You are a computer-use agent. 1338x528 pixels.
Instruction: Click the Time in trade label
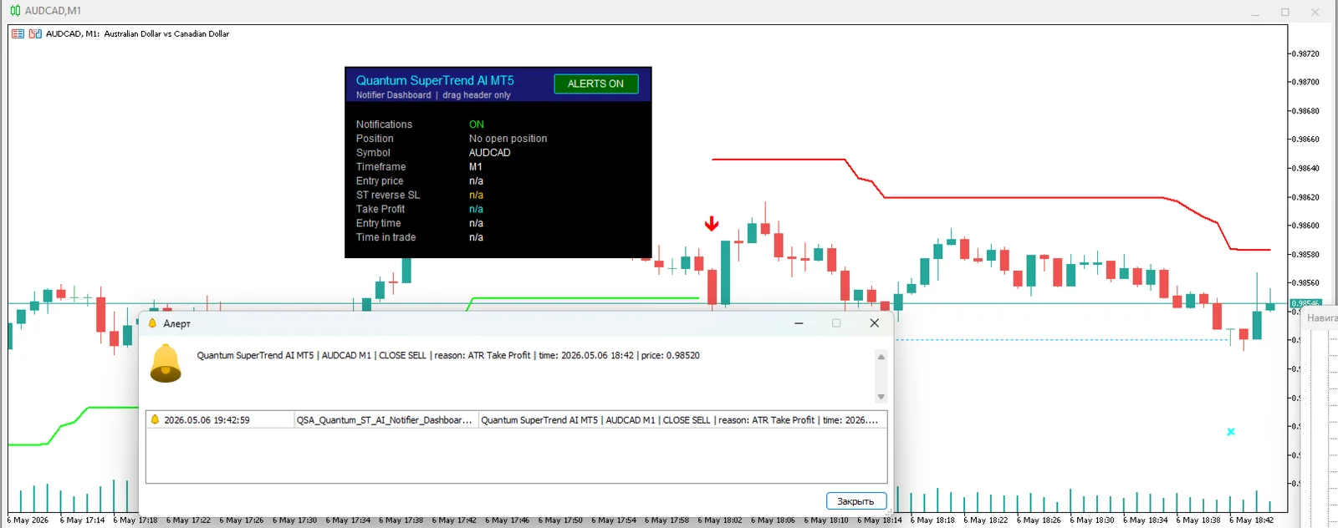[x=386, y=237]
